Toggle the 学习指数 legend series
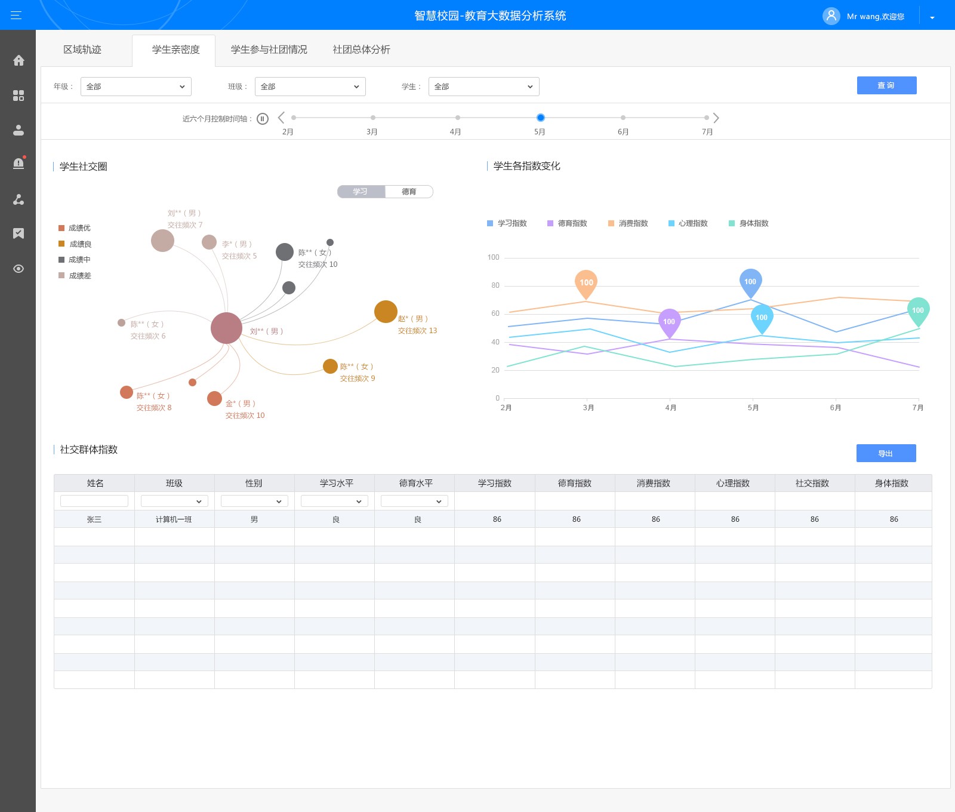955x812 pixels. click(x=507, y=223)
